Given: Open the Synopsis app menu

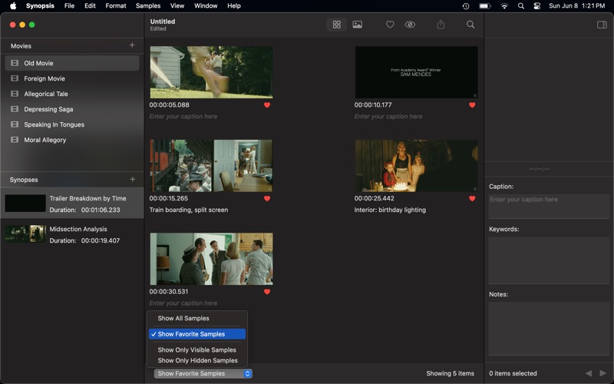Looking at the screenshot, I should [x=40, y=6].
